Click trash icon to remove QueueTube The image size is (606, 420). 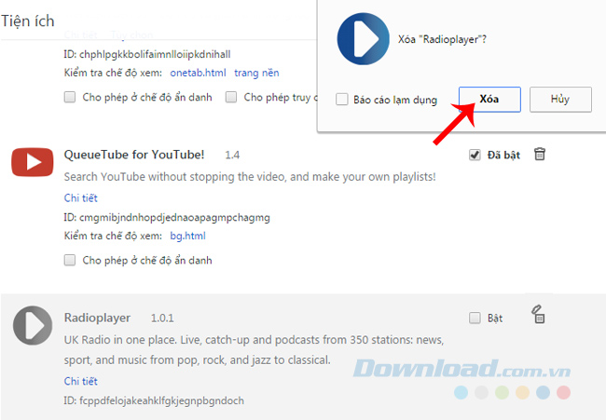[x=540, y=154]
